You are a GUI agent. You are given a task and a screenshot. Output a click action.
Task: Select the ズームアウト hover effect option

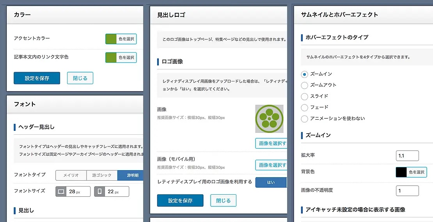coord(305,85)
